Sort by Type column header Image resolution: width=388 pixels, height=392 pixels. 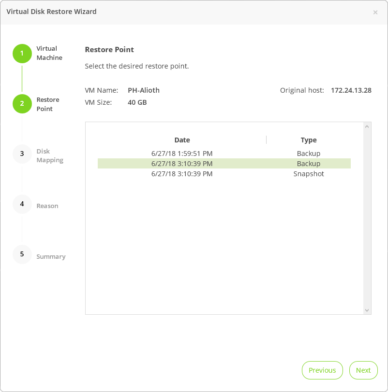pos(309,140)
